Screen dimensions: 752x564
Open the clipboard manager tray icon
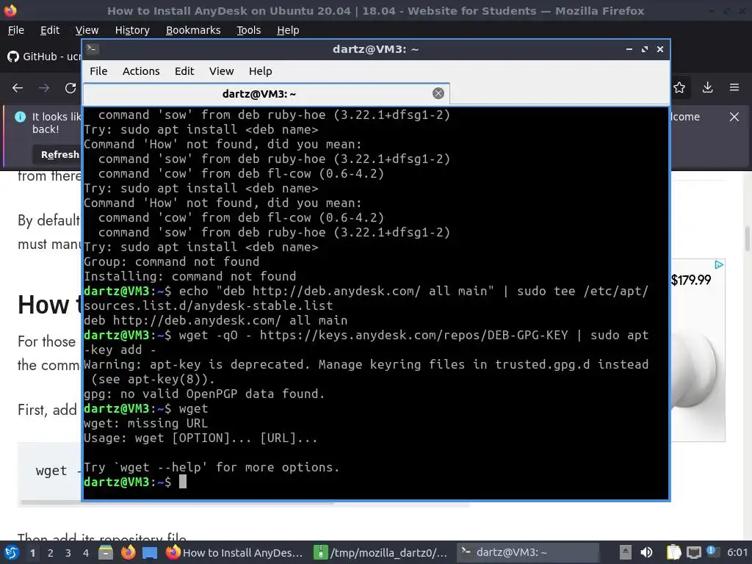point(673,552)
